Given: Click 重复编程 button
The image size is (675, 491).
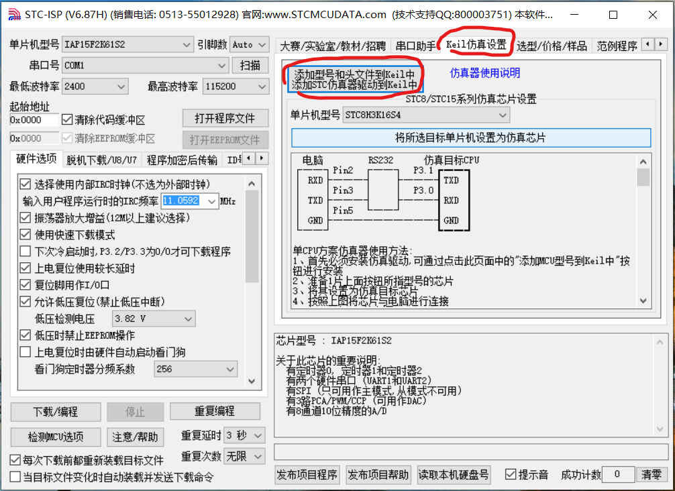Looking at the screenshot, I should [215, 411].
